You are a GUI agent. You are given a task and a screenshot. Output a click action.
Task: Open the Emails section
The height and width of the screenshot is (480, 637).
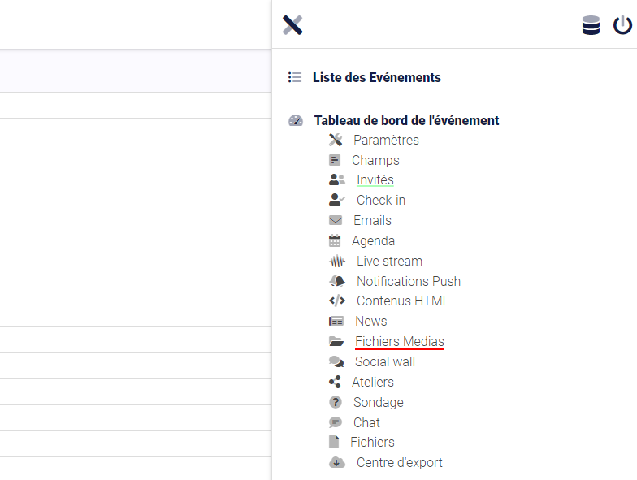(x=372, y=221)
